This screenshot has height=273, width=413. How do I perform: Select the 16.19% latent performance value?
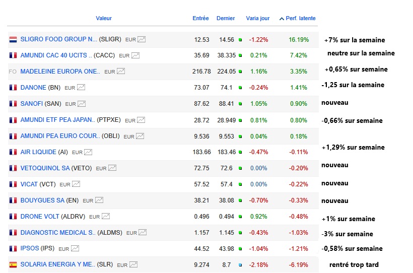coord(299,40)
